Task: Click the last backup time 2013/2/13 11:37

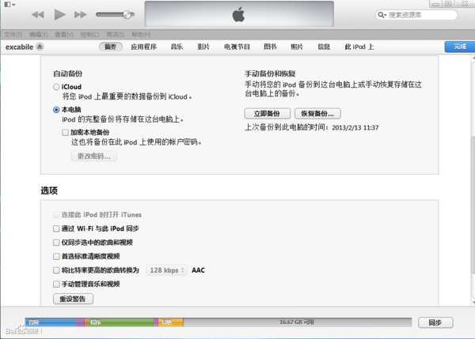Action: point(355,127)
